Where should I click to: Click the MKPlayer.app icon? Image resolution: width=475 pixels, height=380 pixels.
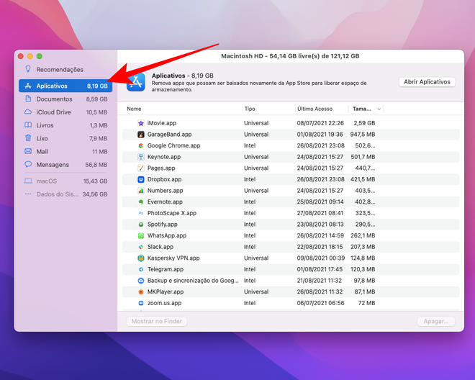pyautogui.click(x=141, y=291)
